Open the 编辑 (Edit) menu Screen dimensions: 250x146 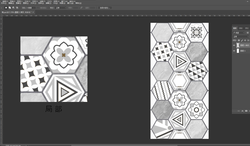[x=11, y=3]
